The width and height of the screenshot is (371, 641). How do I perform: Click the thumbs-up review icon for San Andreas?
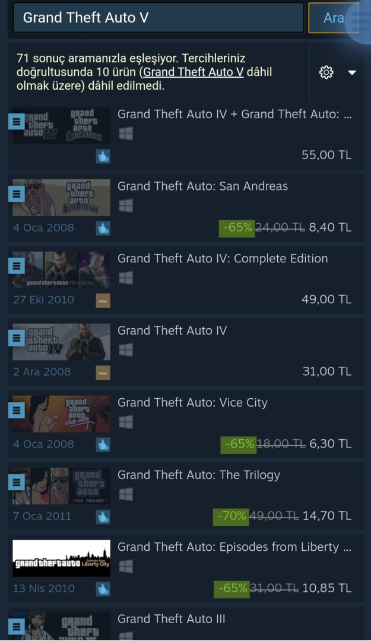103,228
